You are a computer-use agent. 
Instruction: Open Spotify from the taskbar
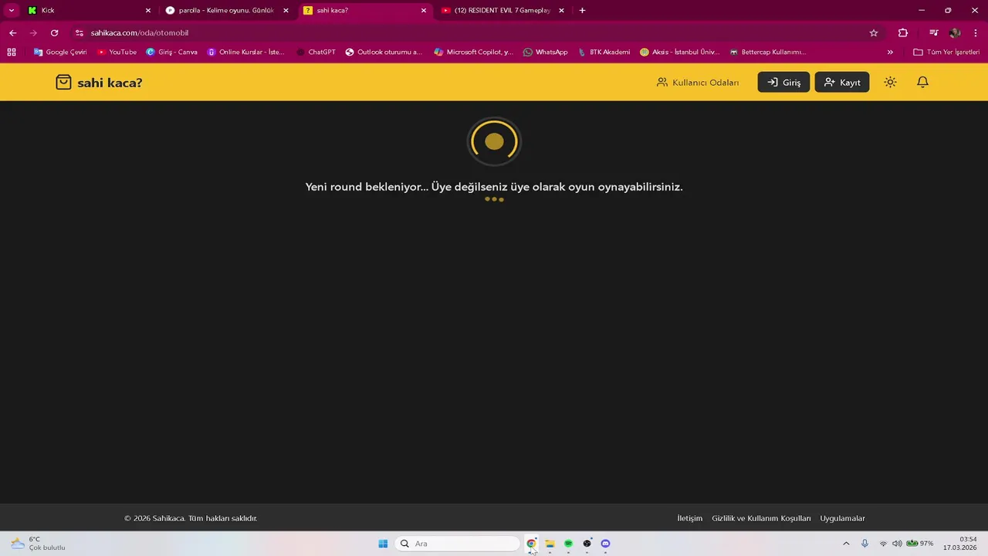click(568, 544)
